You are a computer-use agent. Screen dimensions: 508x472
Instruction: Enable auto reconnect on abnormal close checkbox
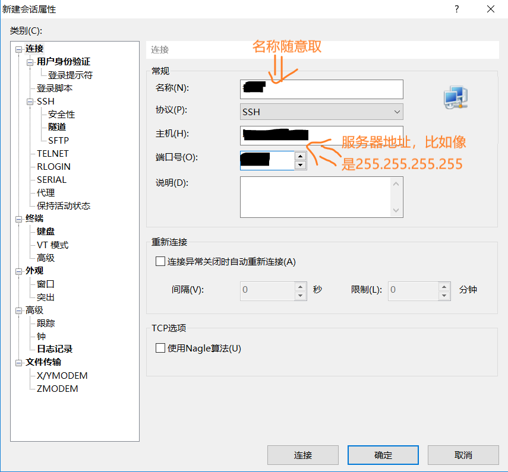click(160, 261)
